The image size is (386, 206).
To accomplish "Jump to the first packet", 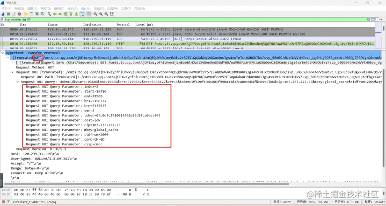I will point(71,14).
